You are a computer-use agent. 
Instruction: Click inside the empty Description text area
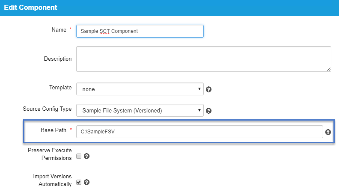click(x=204, y=59)
